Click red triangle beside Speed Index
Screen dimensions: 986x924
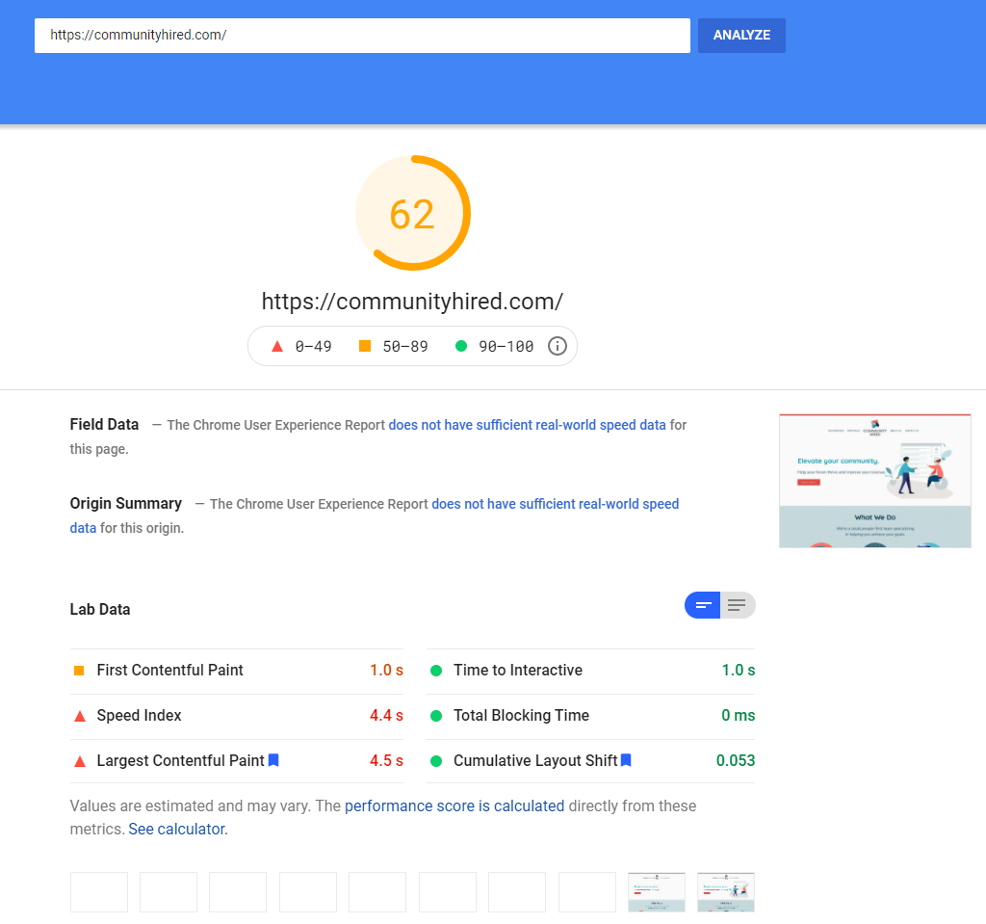click(x=80, y=716)
